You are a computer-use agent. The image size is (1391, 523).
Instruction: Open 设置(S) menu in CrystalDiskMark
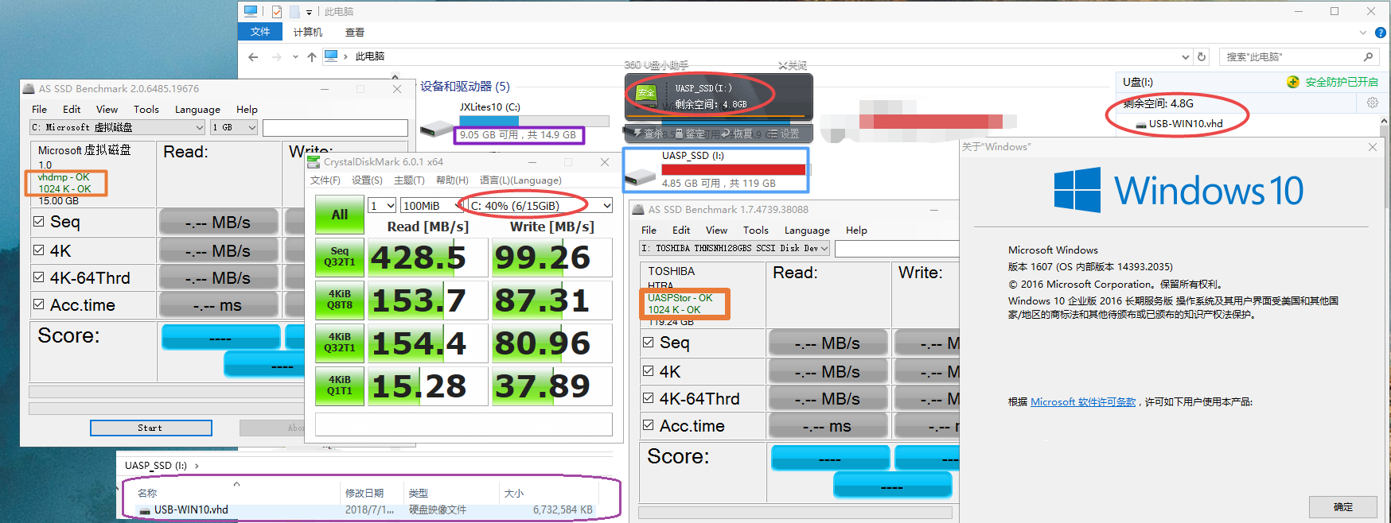coord(367,180)
